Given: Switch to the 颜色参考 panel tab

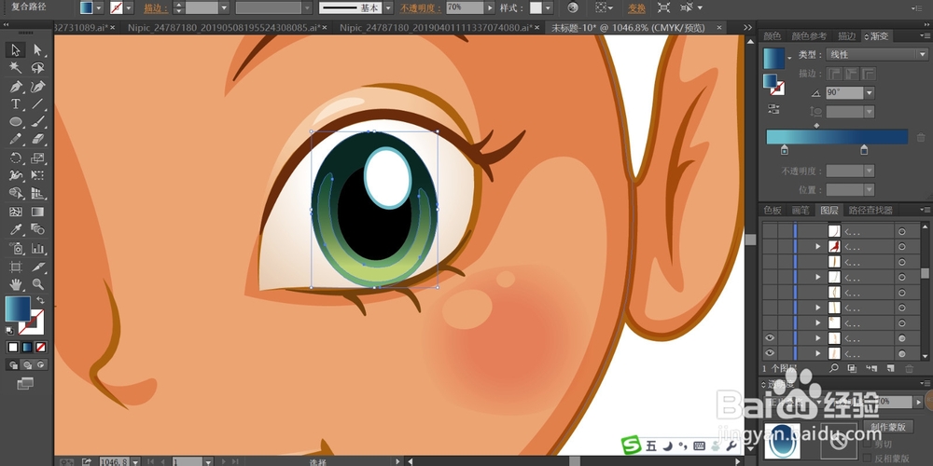Looking at the screenshot, I should (809, 36).
